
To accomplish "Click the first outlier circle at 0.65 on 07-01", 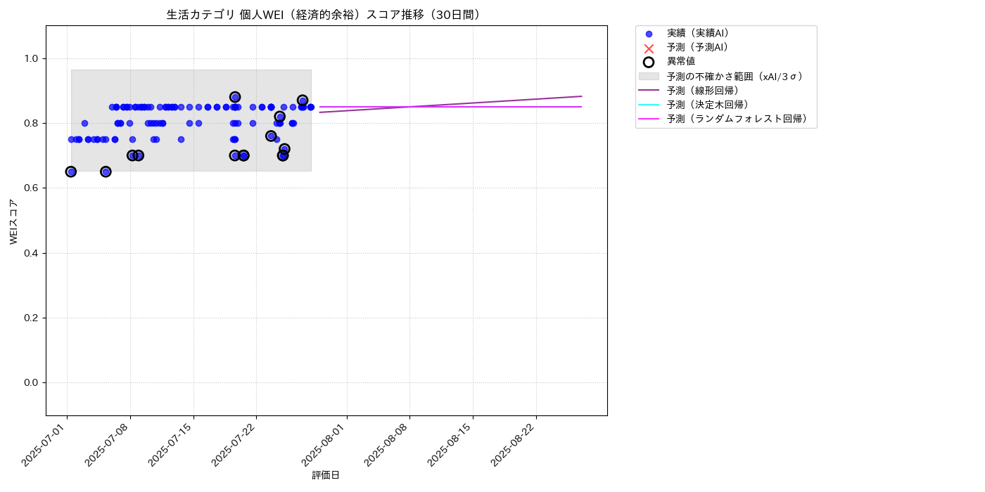I will point(71,171).
